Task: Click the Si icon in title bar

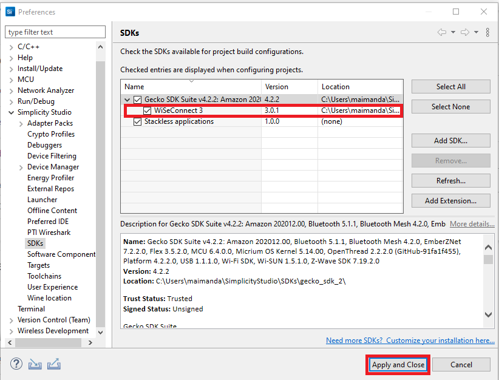Action: coord(10,12)
